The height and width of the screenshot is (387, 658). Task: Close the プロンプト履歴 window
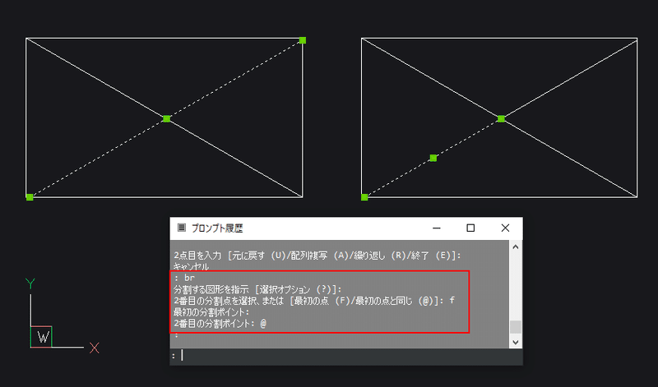click(505, 228)
